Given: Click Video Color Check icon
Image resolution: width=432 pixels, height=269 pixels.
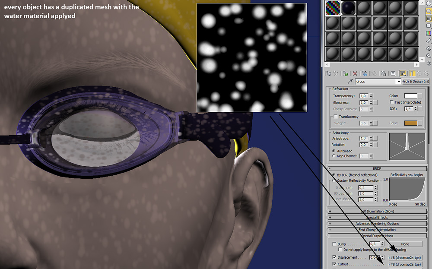Looking at the screenshot, I should click(429, 33).
